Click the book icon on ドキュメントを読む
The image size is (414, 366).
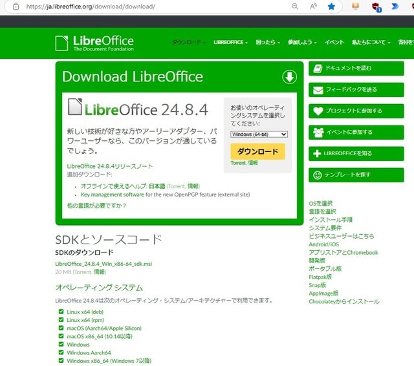(x=318, y=69)
